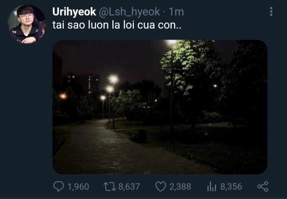The width and height of the screenshot is (287, 199).
Task: Tap the retweet arrows icon
Action: [110, 187]
